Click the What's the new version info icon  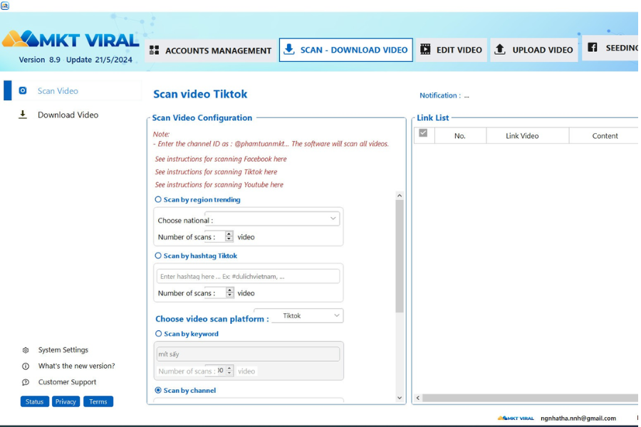(26, 366)
